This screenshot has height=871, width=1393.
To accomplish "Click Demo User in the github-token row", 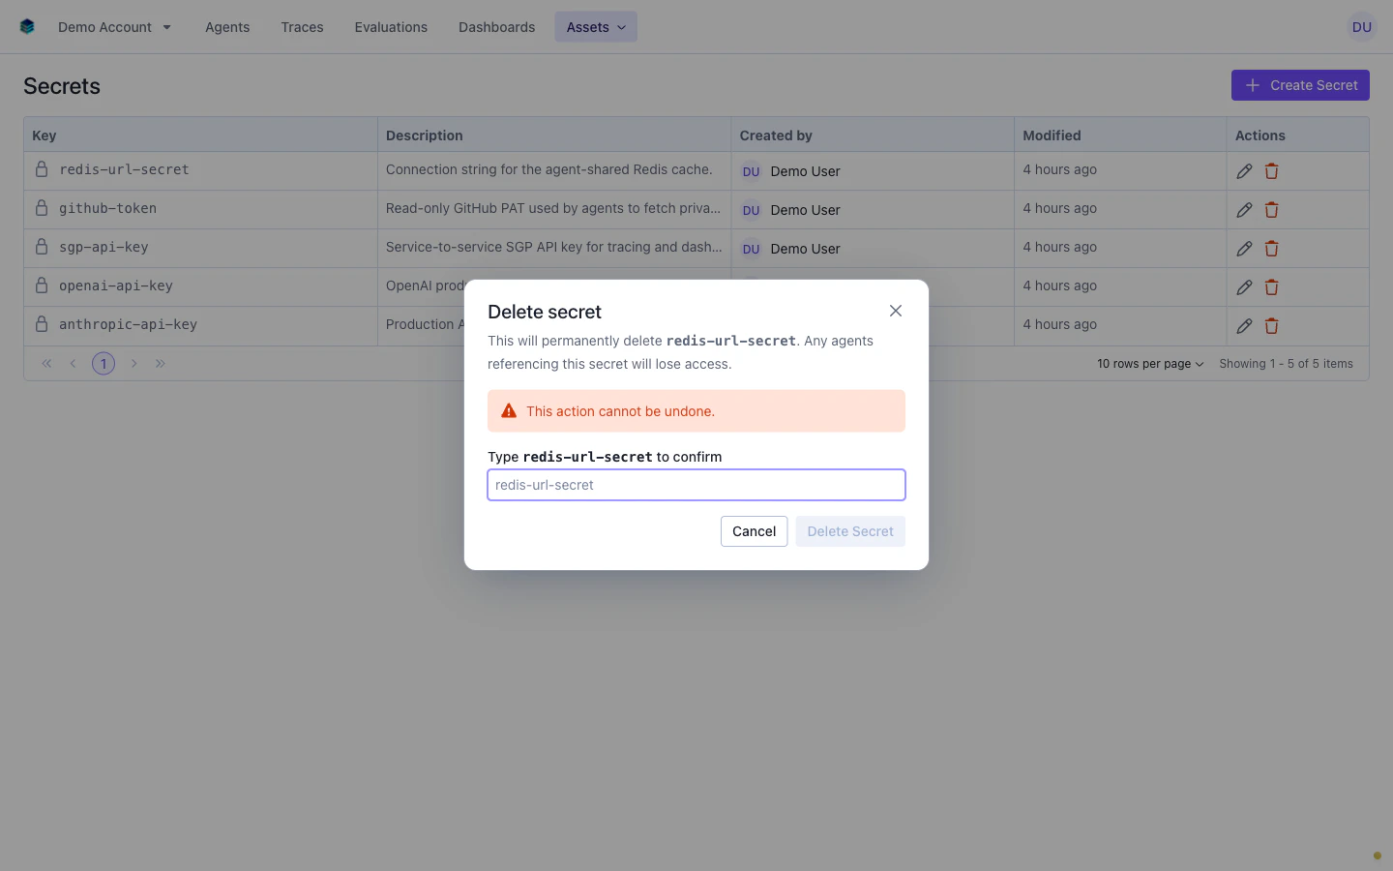I will coord(805,210).
